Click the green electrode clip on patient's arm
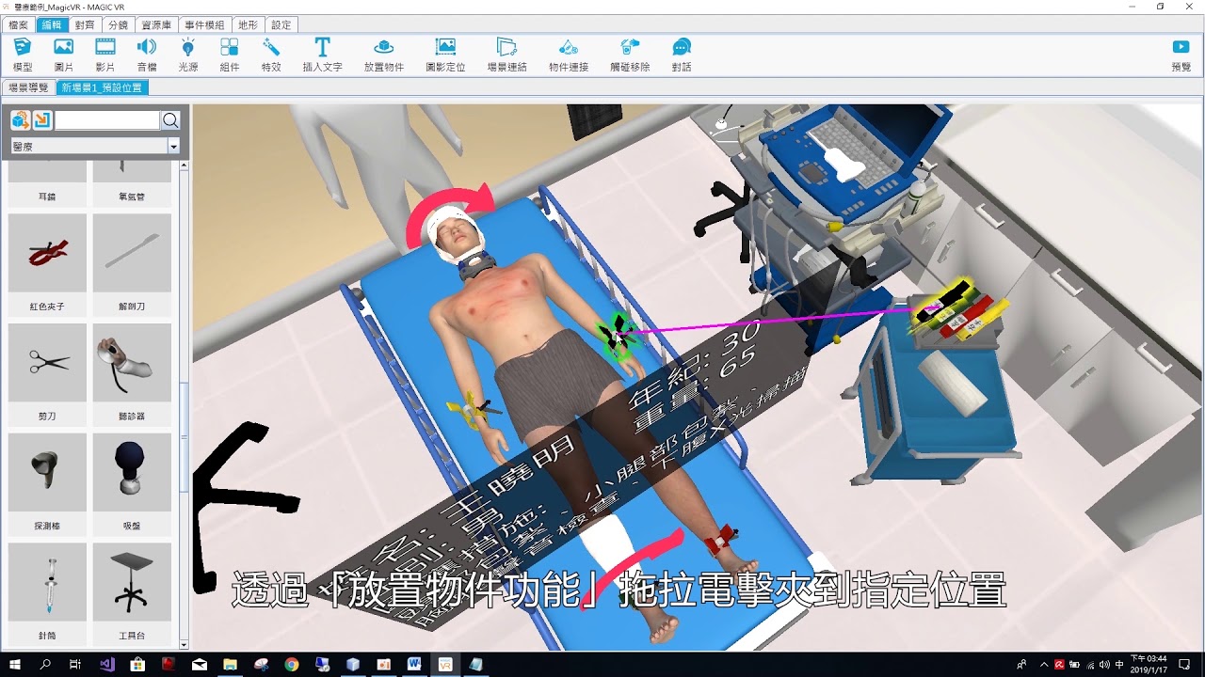 coord(618,336)
